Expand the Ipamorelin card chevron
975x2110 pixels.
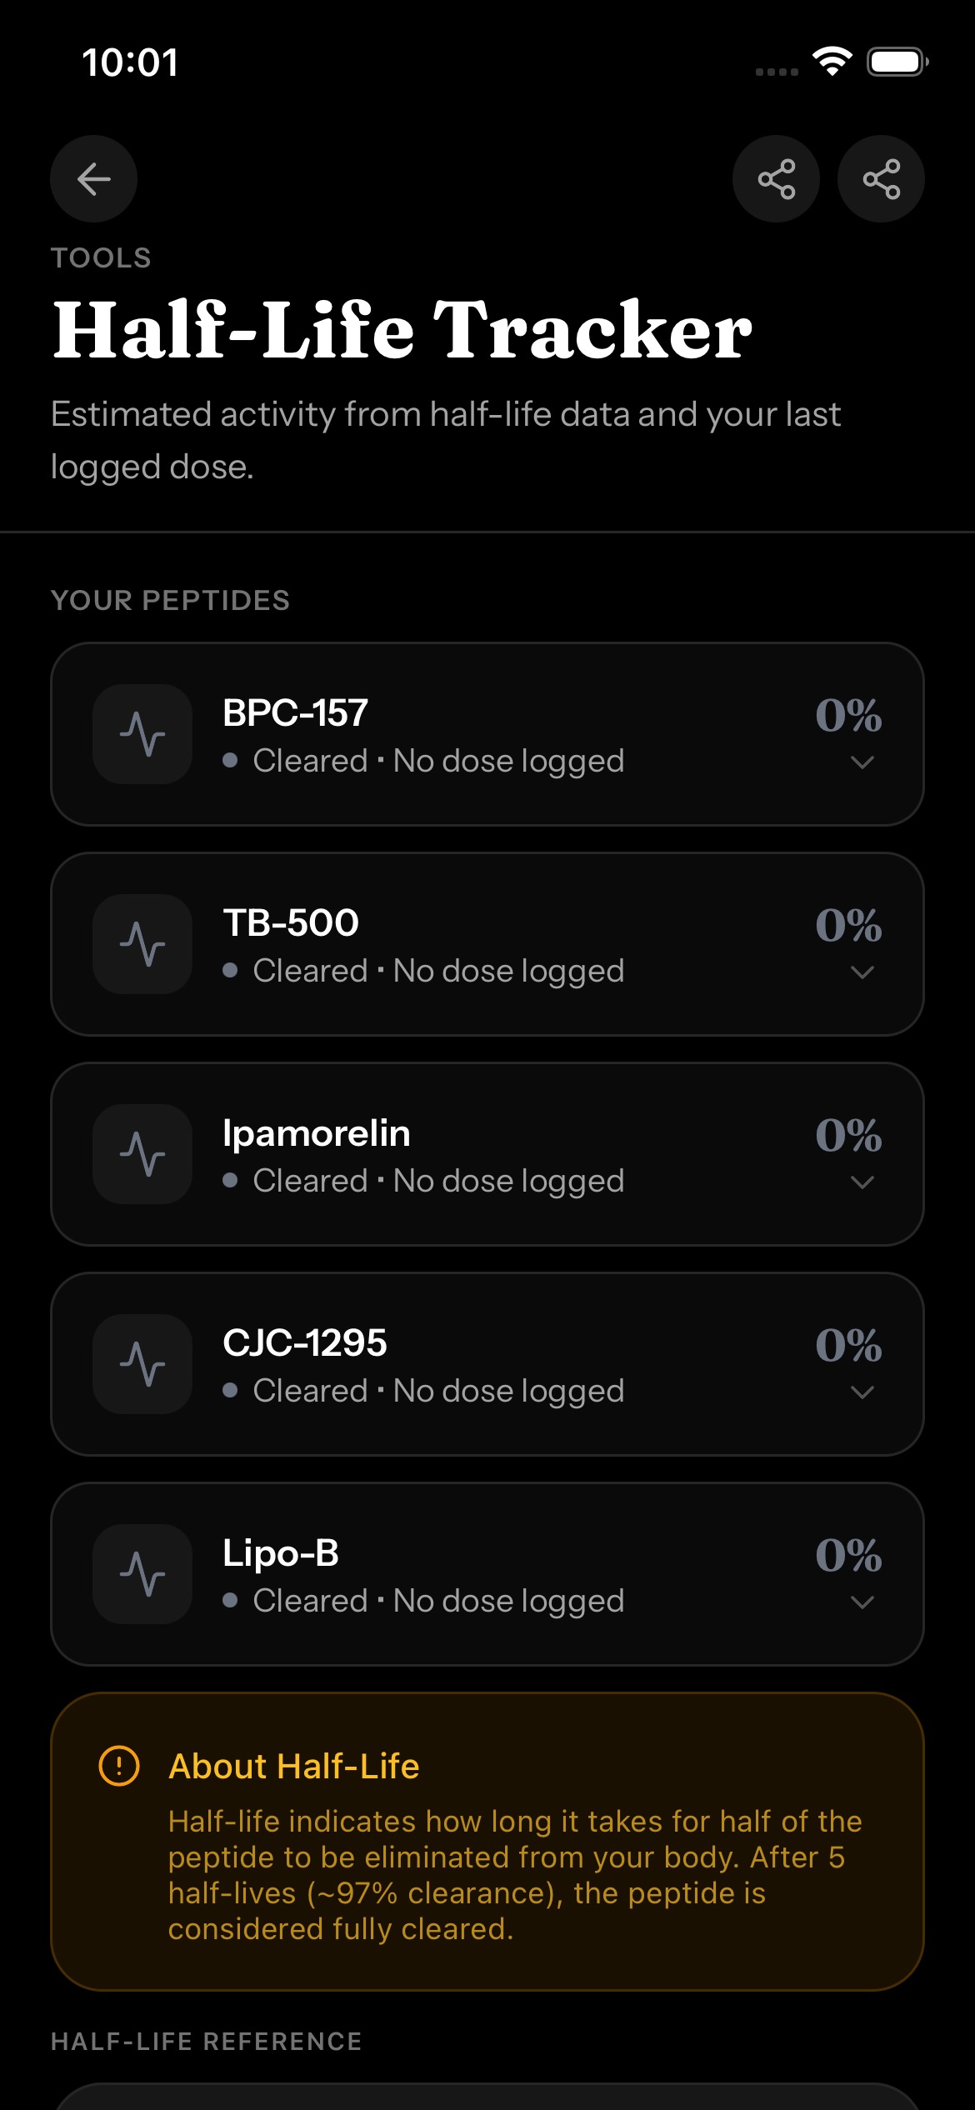(862, 1182)
